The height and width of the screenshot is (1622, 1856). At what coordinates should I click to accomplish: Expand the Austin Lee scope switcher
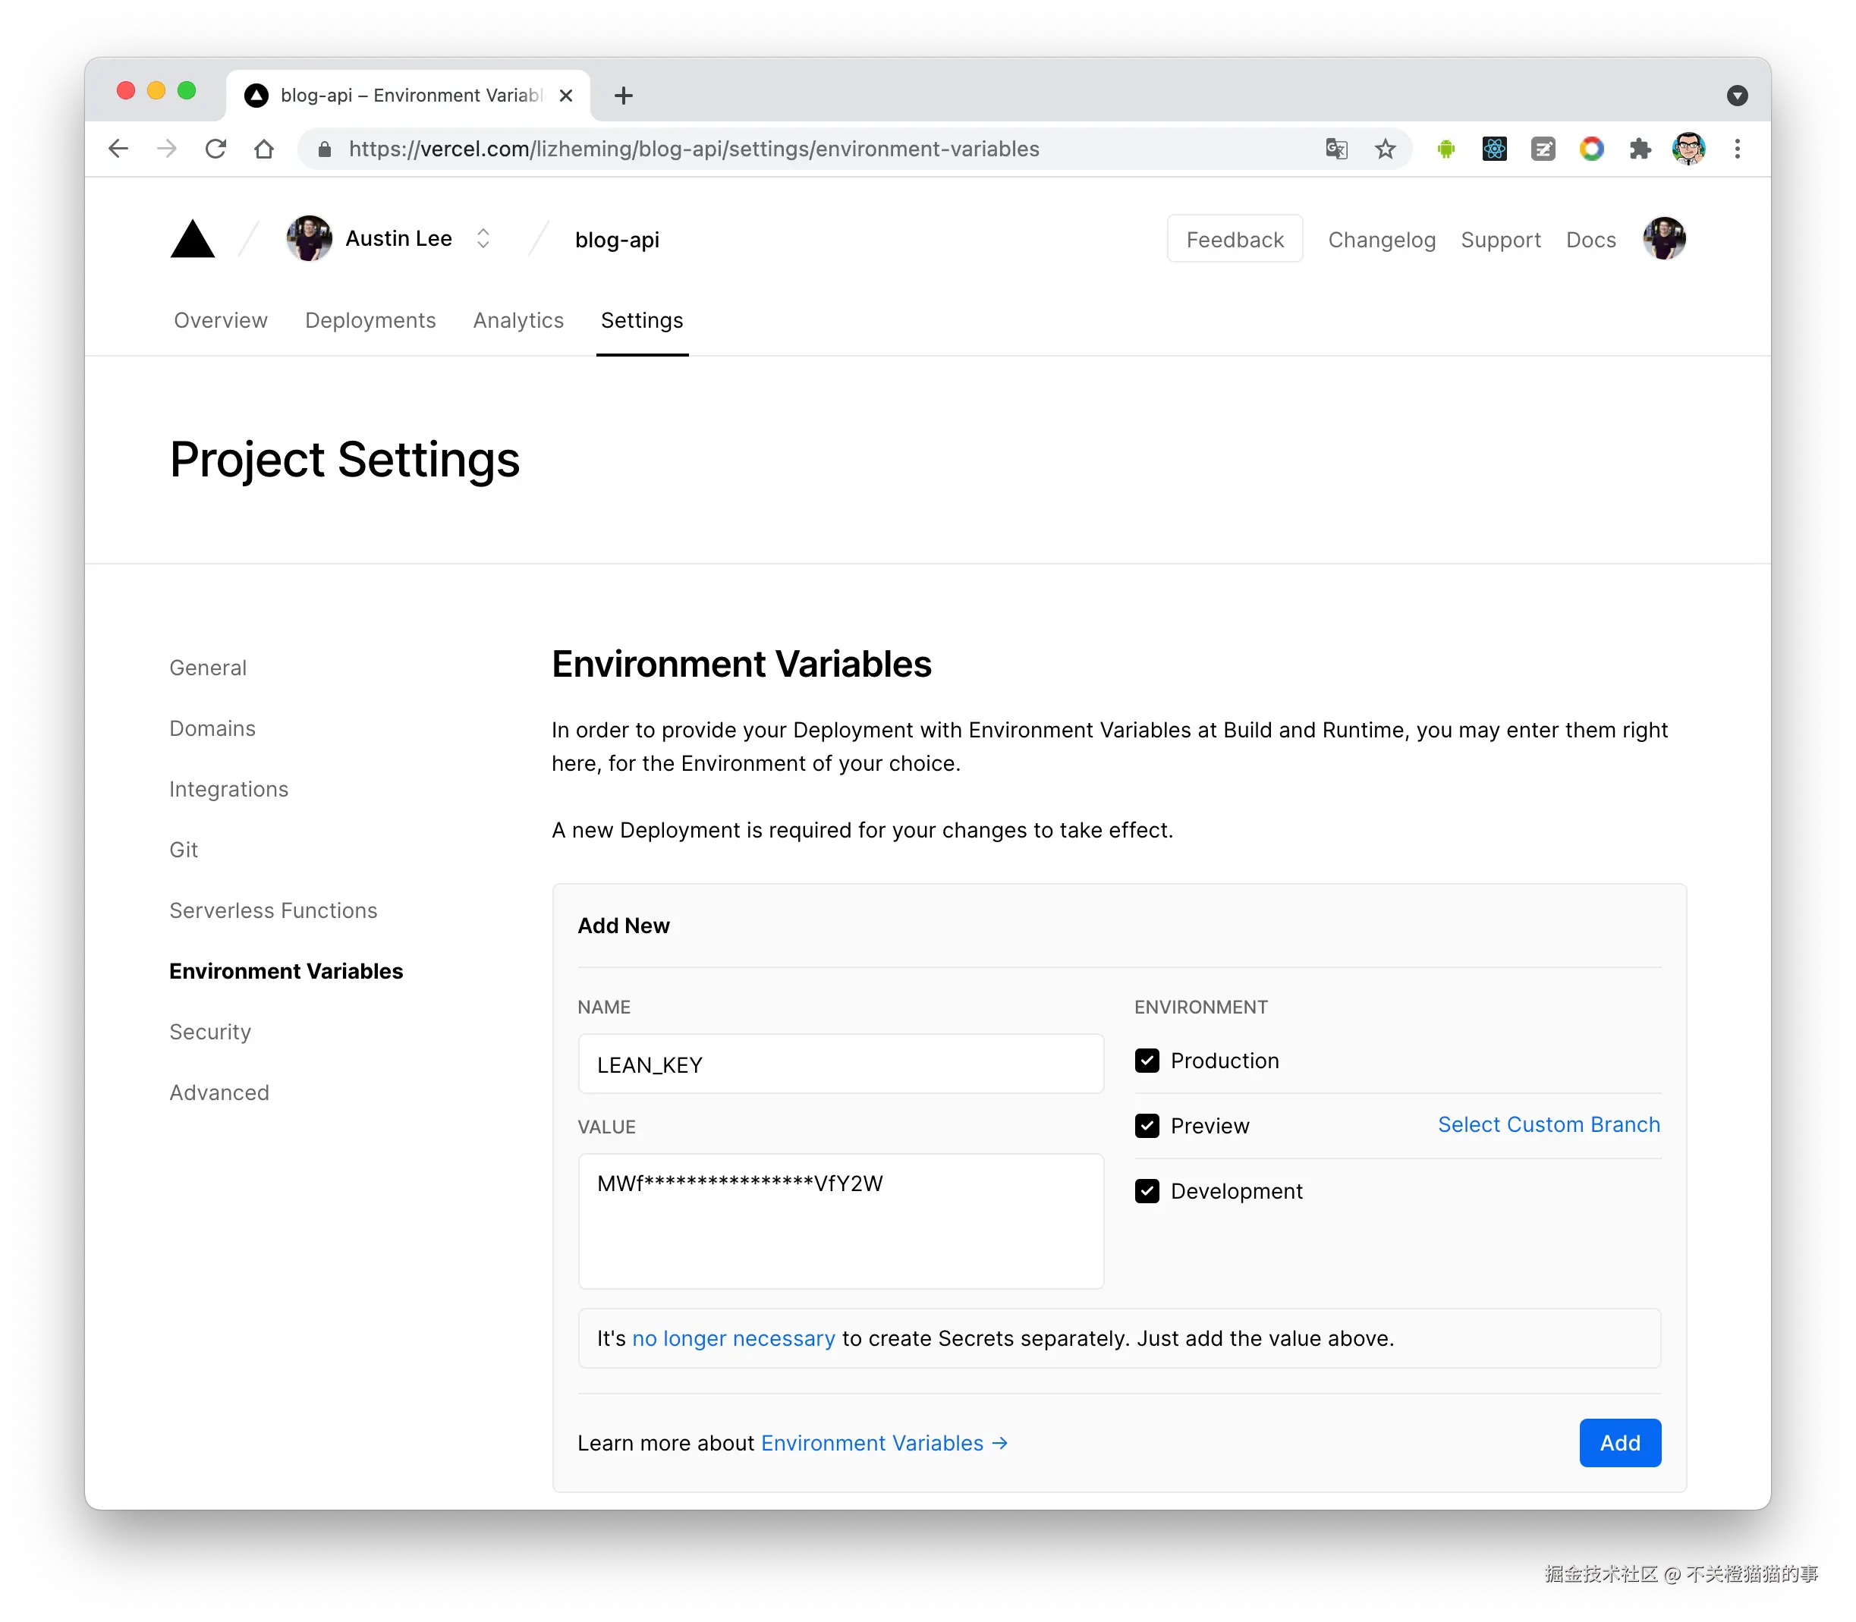coord(483,238)
